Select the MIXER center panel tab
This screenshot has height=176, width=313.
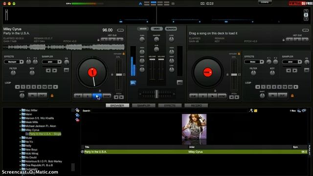143,29
